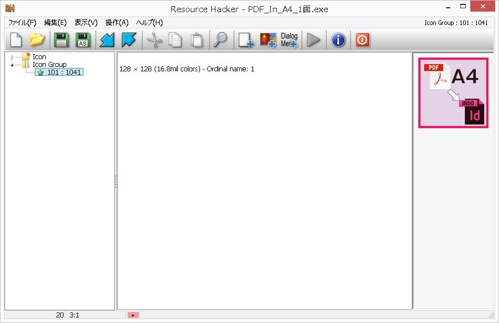Select the Icon Group folder image
This screenshot has height=323, width=499.
26,64
